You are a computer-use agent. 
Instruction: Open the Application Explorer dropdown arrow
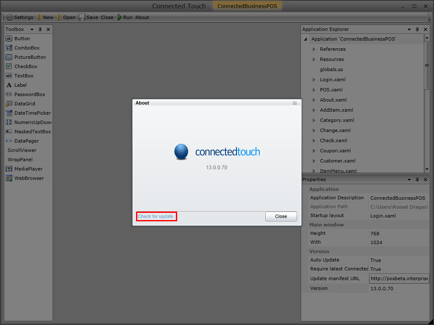[x=409, y=30]
